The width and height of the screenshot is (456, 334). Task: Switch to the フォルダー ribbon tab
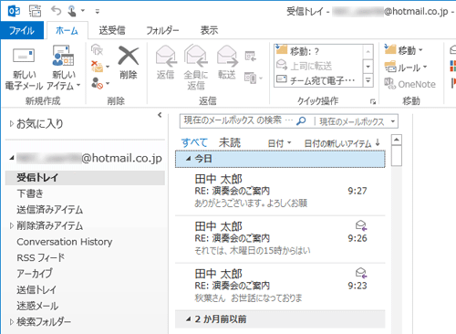pyautogui.click(x=162, y=30)
